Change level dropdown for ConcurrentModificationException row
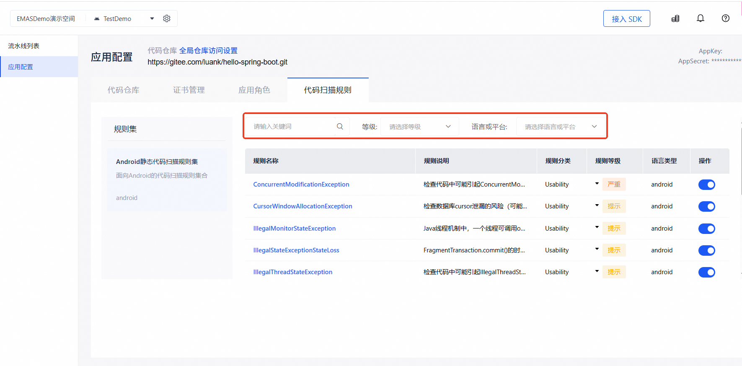This screenshot has height=366, width=742. tap(597, 184)
